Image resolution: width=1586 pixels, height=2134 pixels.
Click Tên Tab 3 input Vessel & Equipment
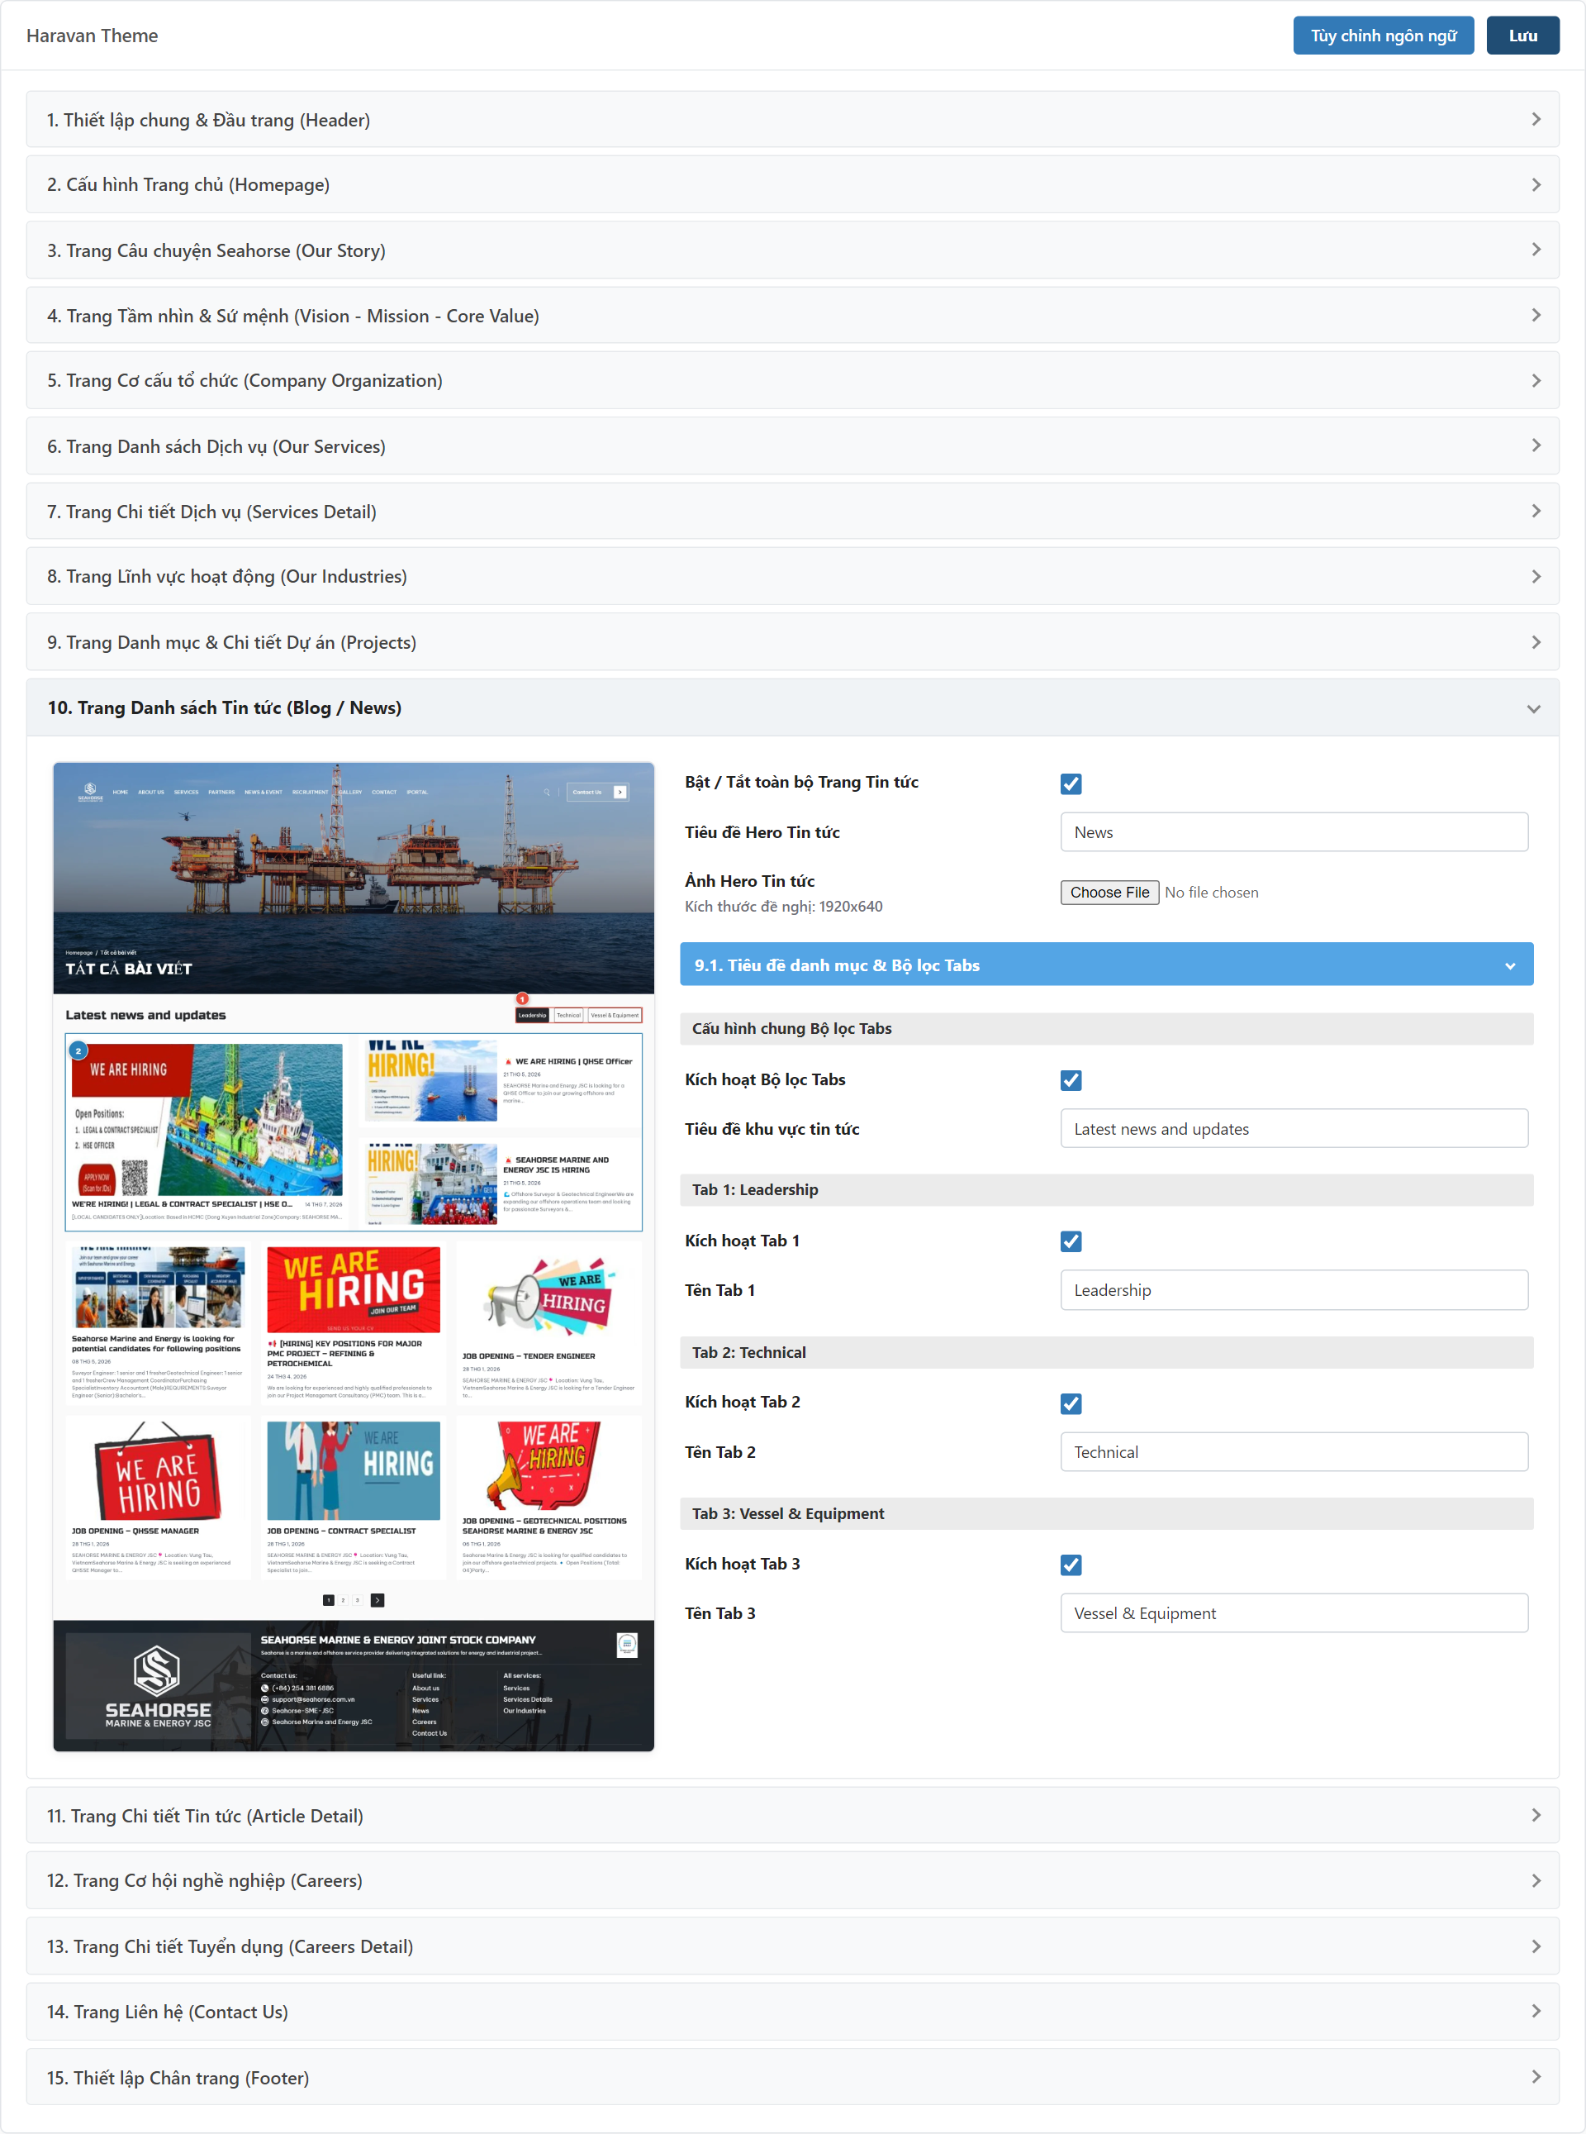tap(1294, 1613)
